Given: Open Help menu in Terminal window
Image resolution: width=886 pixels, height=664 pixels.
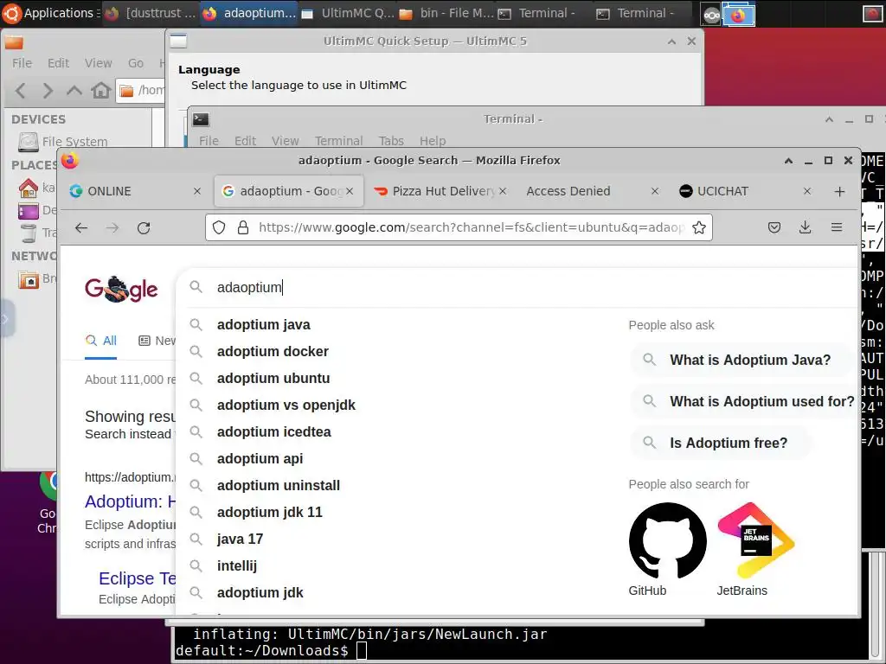Looking at the screenshot, I should point(433,141).
